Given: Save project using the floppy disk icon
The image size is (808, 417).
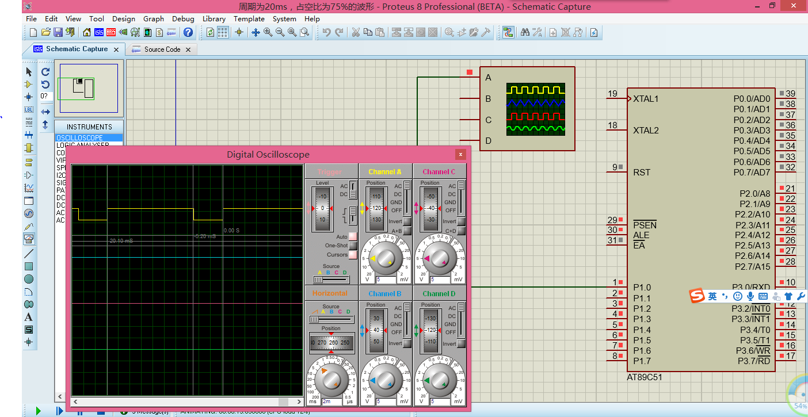Looking at the screenshot, I should (58, 32).
